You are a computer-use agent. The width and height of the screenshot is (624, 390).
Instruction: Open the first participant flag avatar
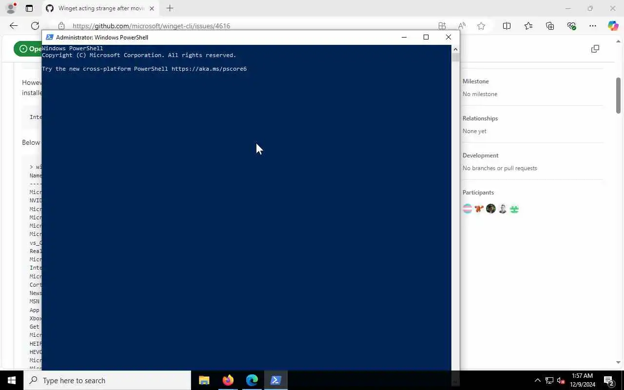click(468, 209)
